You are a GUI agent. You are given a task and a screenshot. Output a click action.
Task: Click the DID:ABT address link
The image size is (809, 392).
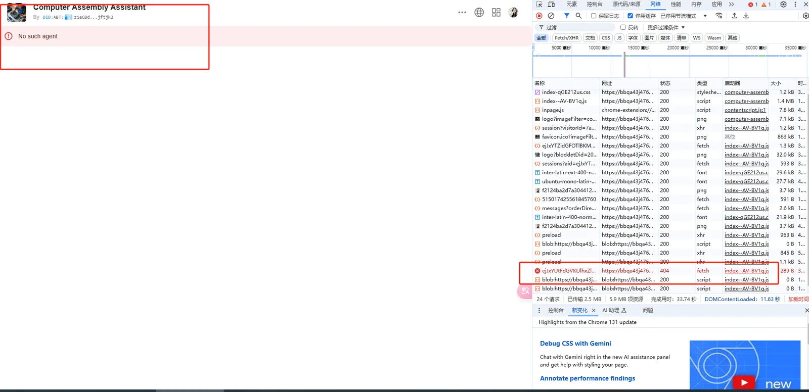78,17
